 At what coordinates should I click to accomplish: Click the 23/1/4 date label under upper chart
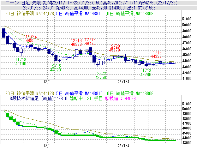pos(123,82)
